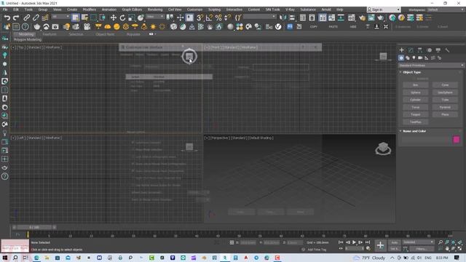
Task: Click the Perspective viewport ViewCube
Action: click(x=383, y=148)
